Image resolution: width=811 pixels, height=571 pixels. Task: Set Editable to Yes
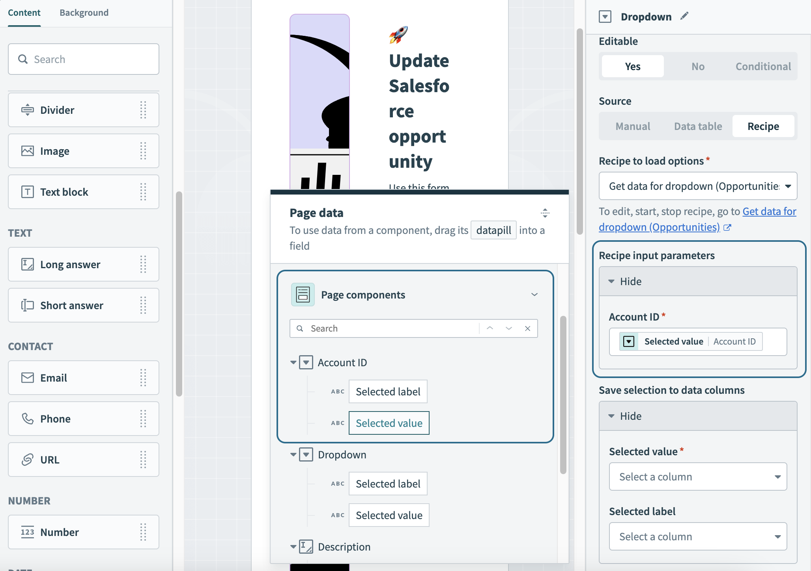click(x=633, y=66)
